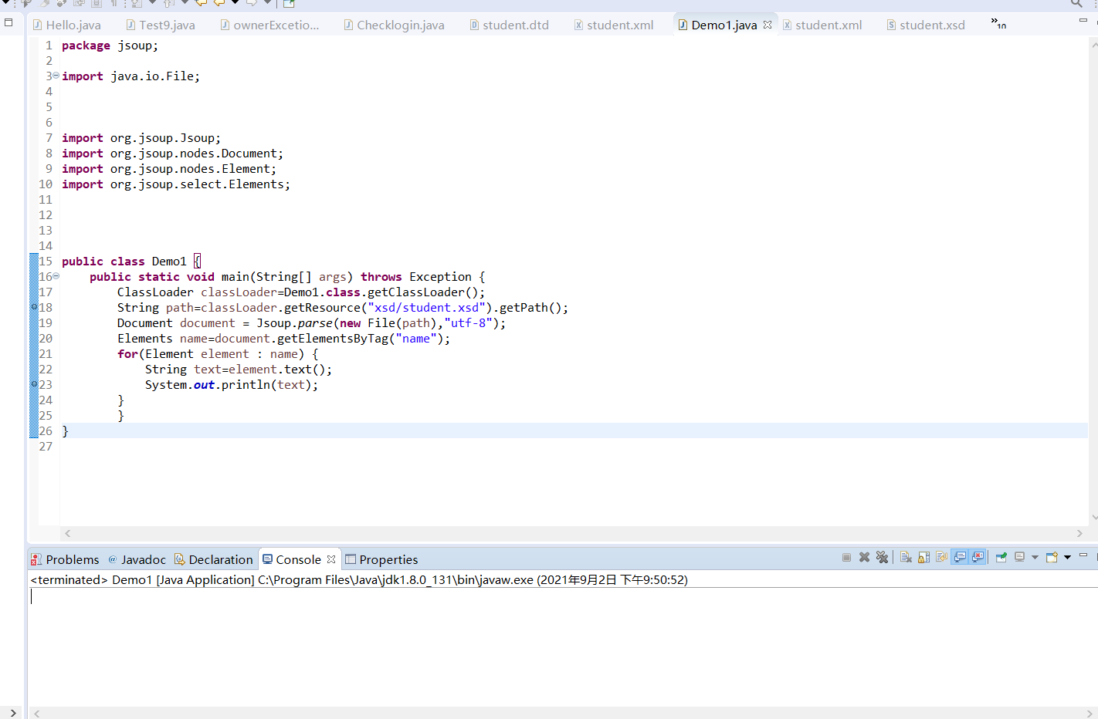Minimize the Console view panel
1098x719 pixels.
tap(1083, 555)
